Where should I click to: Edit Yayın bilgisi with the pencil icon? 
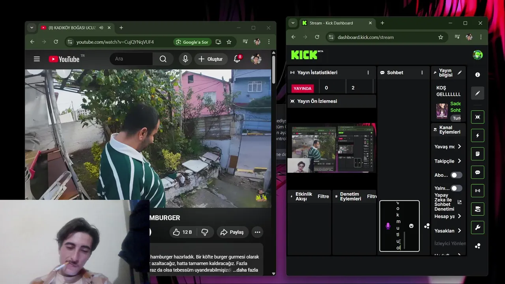(459, 73)
